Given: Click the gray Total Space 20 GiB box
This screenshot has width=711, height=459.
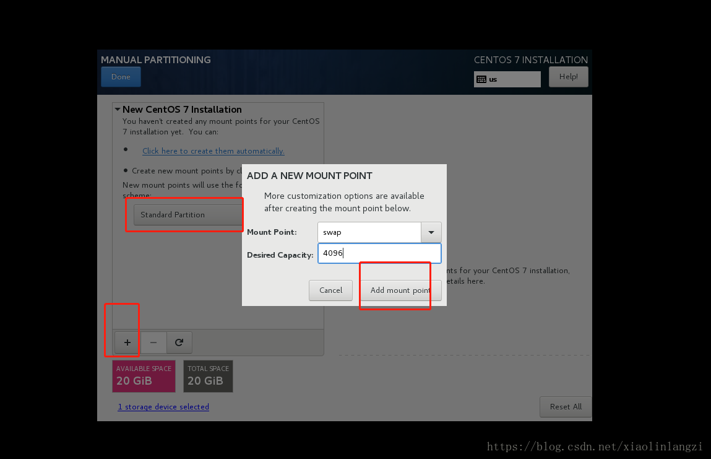Looking at the screenshot, I should [x=208, y=376].
